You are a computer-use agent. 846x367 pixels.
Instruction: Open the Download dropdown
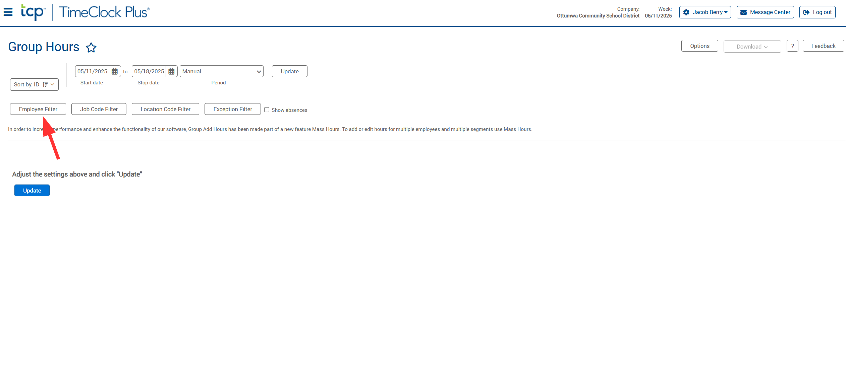(752, 47)
